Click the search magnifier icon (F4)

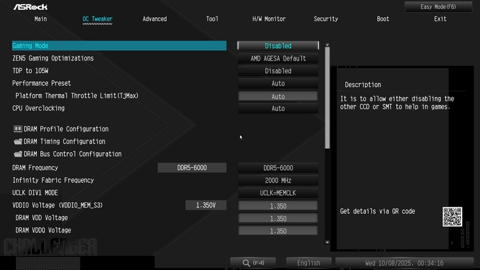click(246, 263)
